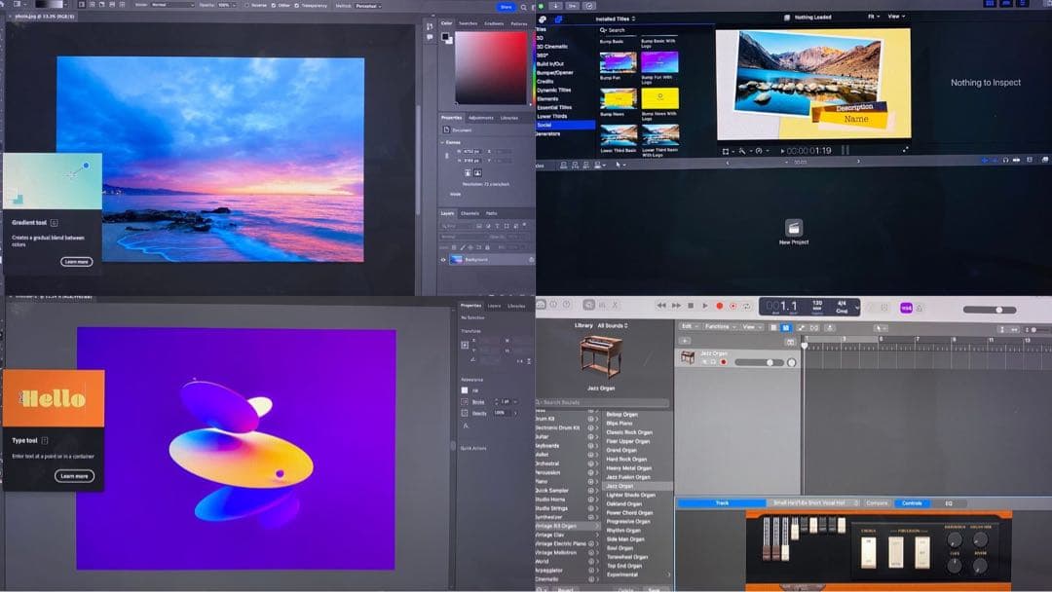Click the record button in Logic's transport
The image size is (1052, 592).
[x=720, y=306]
